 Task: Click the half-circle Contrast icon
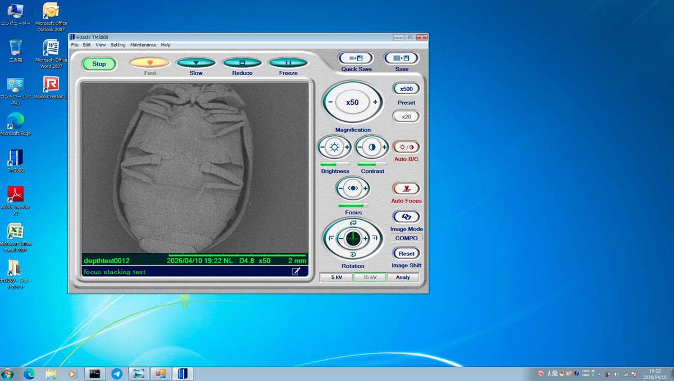[372, 148]
